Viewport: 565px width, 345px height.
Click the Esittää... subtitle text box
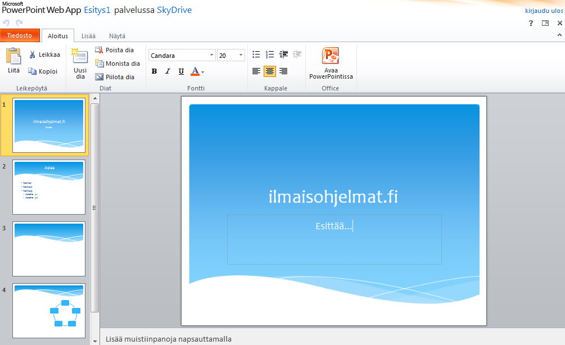[335, 239]
